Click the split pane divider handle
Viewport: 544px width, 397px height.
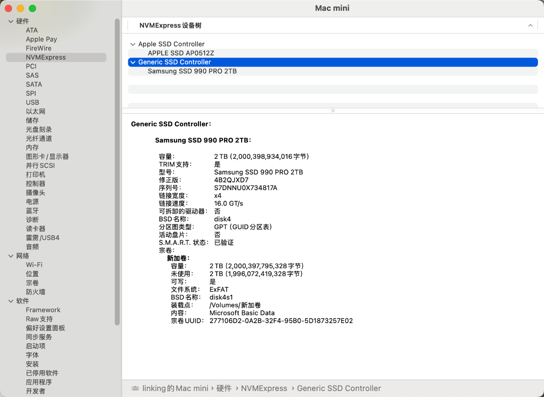pyautogui.click(x=333, y=111)
